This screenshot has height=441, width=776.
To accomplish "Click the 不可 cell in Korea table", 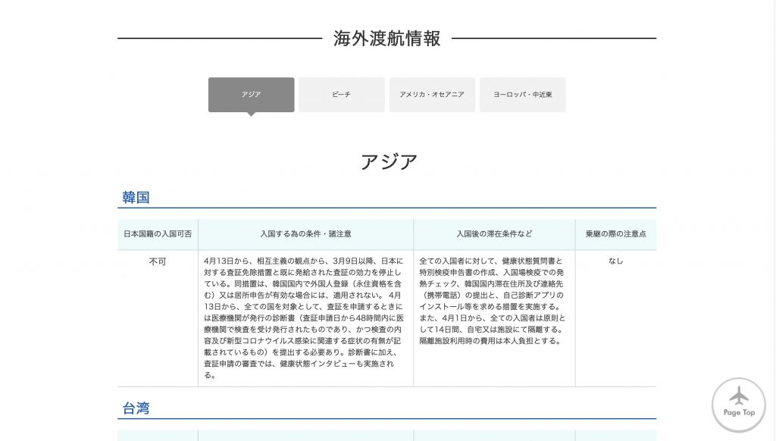I will [x=158, y=261].
